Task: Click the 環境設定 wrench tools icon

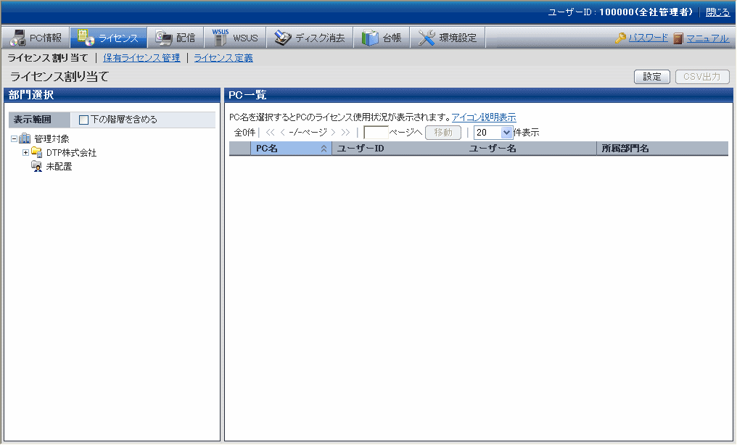Action: 427,38
